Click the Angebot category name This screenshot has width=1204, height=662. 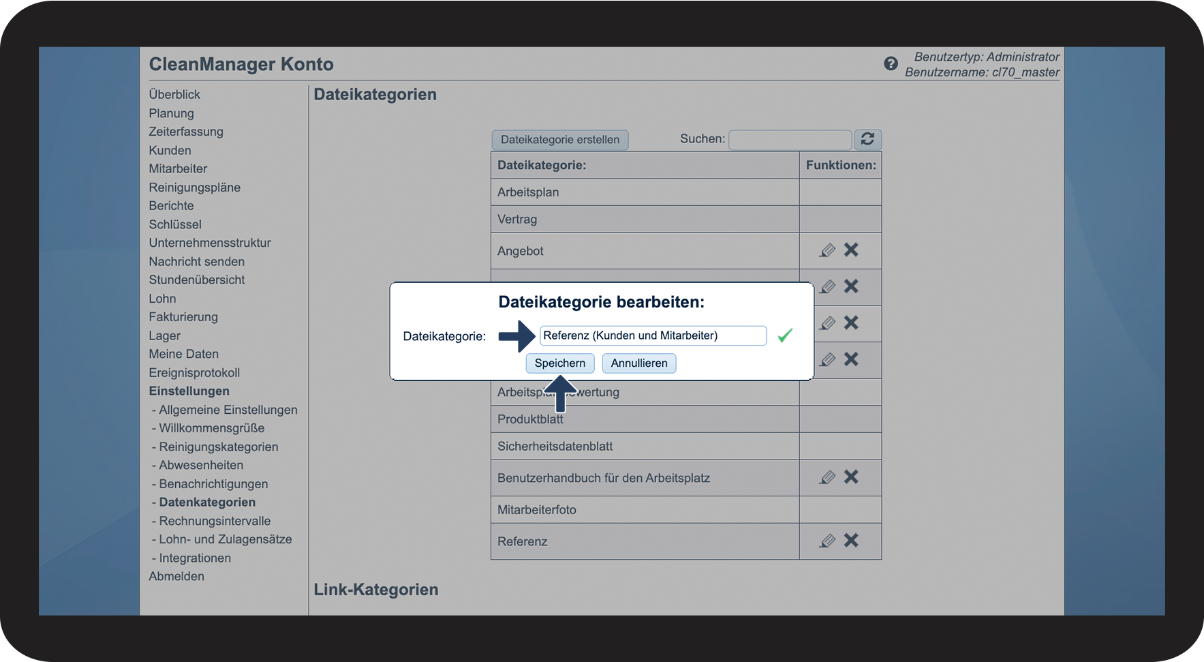tap(521, 251)
